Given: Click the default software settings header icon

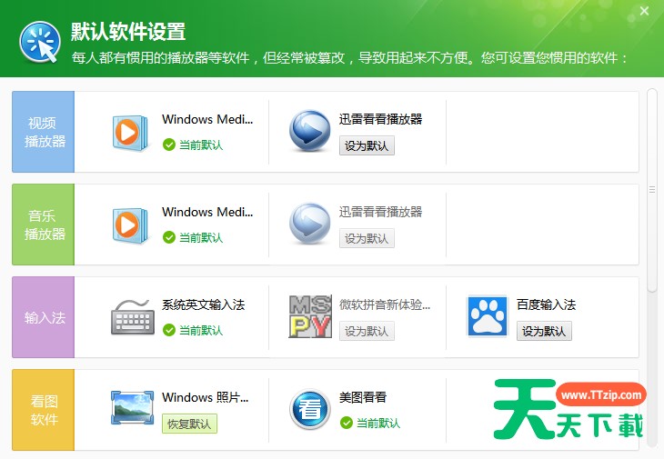Looking at the screenshot, I should tap(40, 42).
